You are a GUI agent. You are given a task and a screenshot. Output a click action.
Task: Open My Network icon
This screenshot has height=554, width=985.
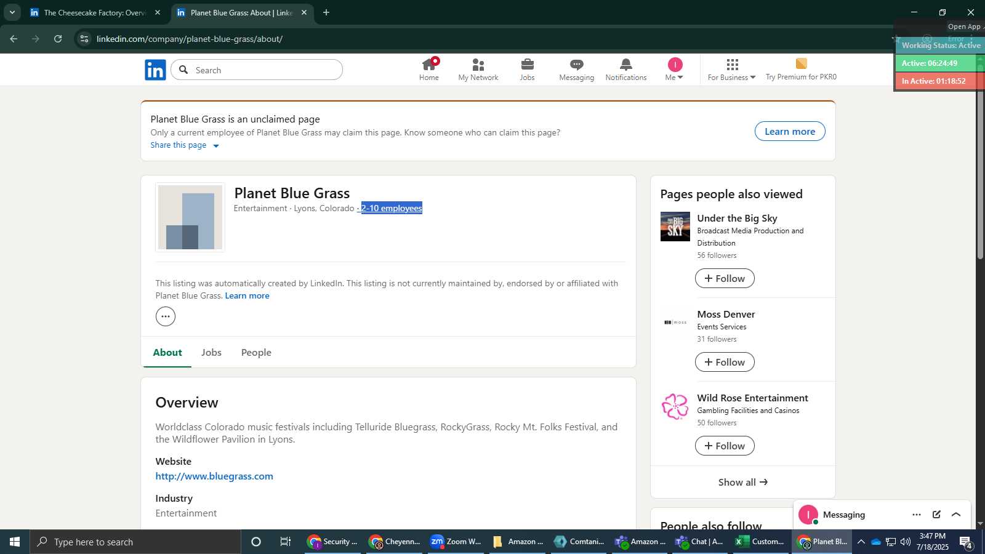coord(478,70)
